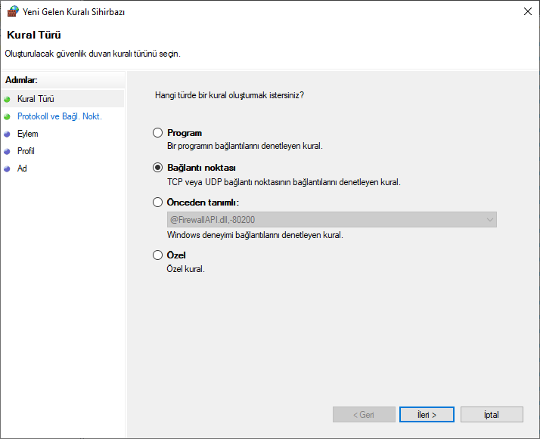This screenshot has height=439, width=540.
Task: Click the blue bullet next to Profil
Action: [x=8, y=151]
